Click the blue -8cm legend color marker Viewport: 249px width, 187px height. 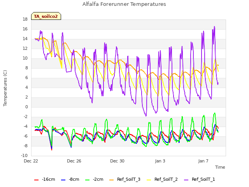(x=63, y=180)
